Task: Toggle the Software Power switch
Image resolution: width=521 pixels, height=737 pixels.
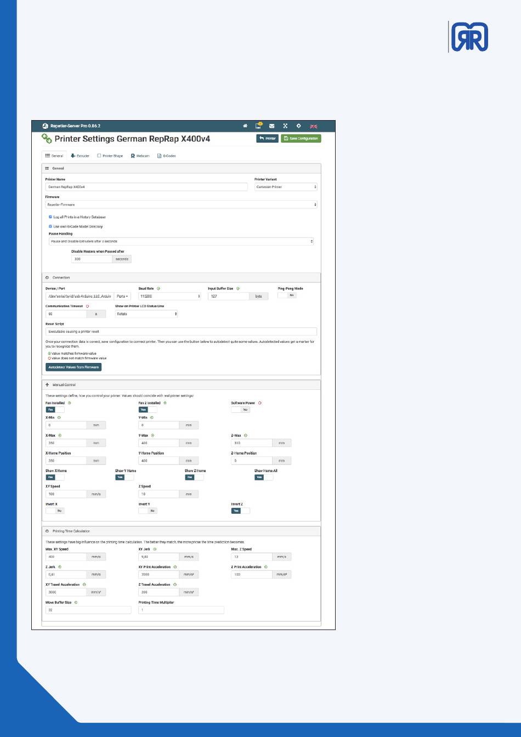Action: click(240, 410)
